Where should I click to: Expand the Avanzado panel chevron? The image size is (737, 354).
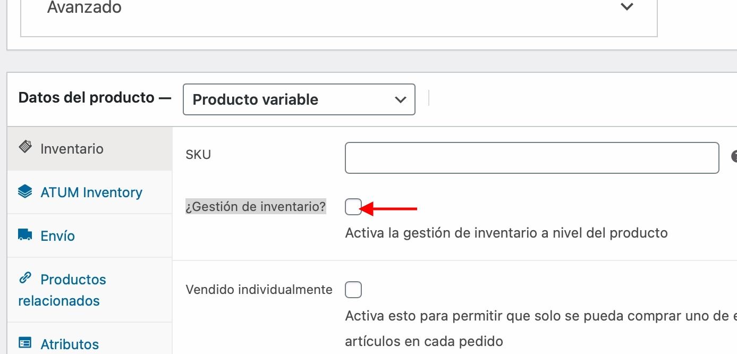point(627,7)
